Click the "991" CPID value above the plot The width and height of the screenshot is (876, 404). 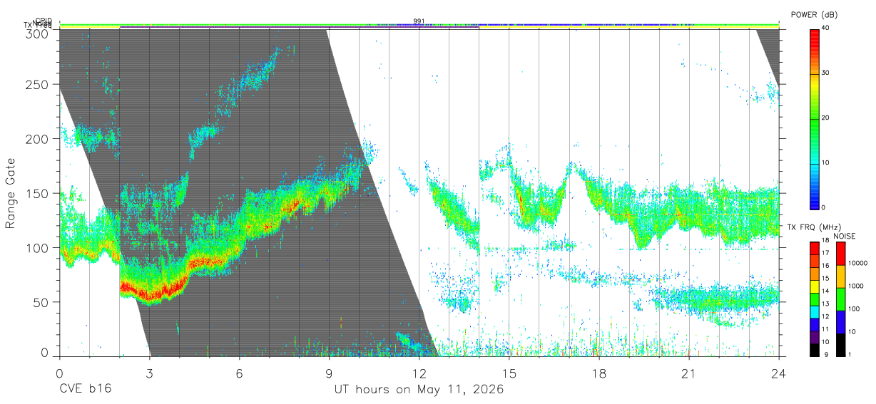point(419,21)
